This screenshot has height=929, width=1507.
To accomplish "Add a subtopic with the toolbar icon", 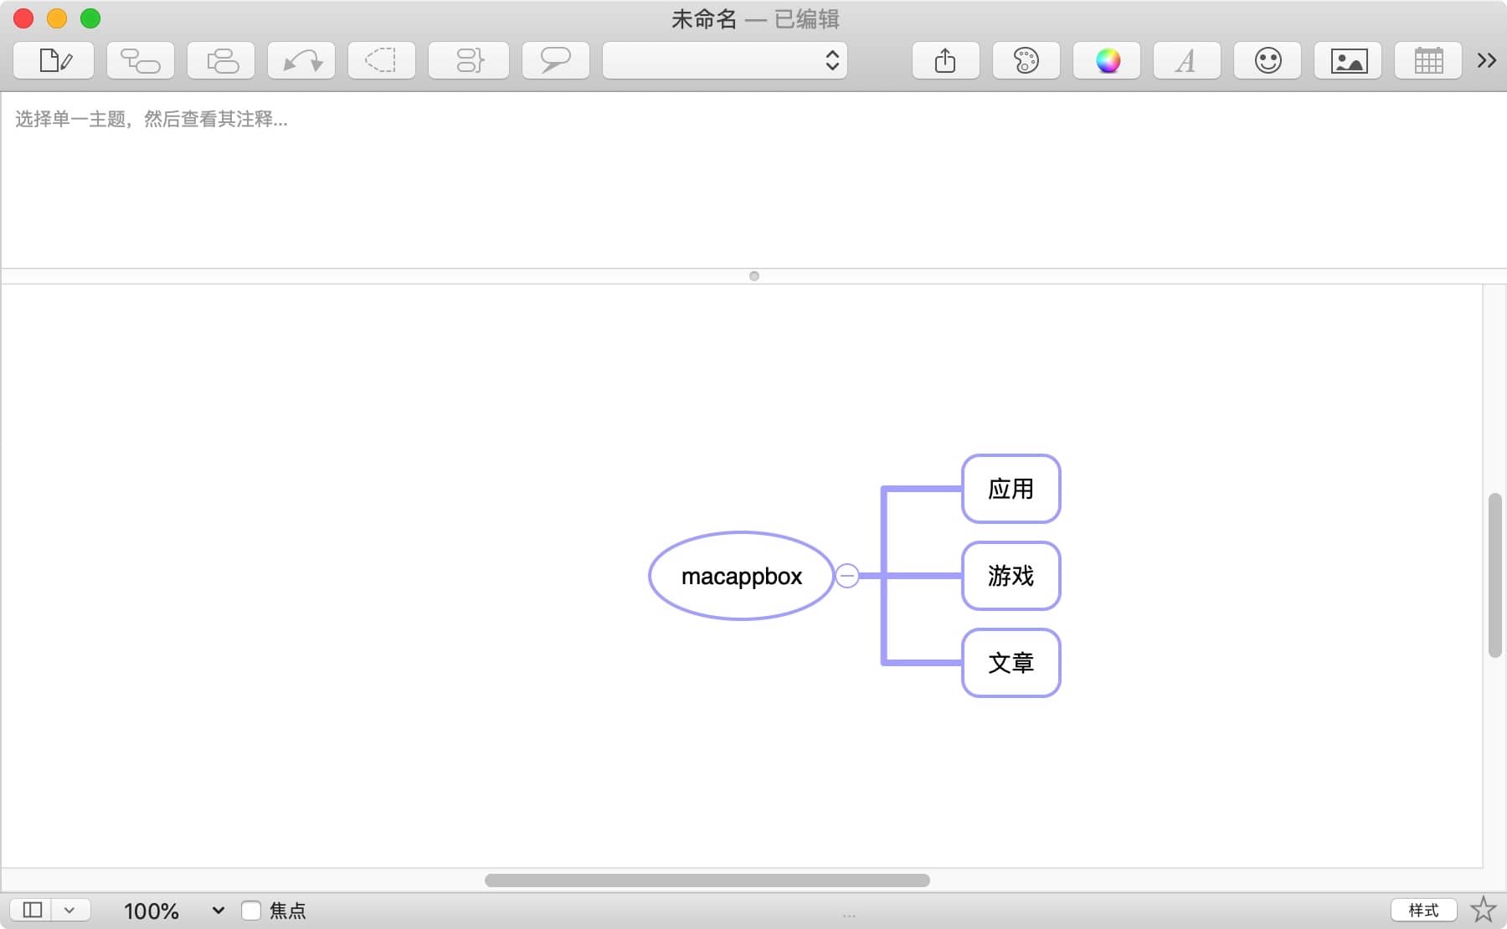I will [x=141, y=60].
